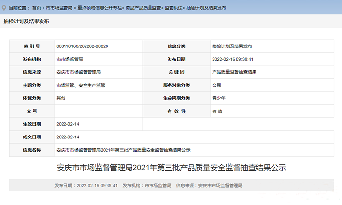Click the 服务对象分类 value 公民
The image size is (342, 205).
click(217, 85)
